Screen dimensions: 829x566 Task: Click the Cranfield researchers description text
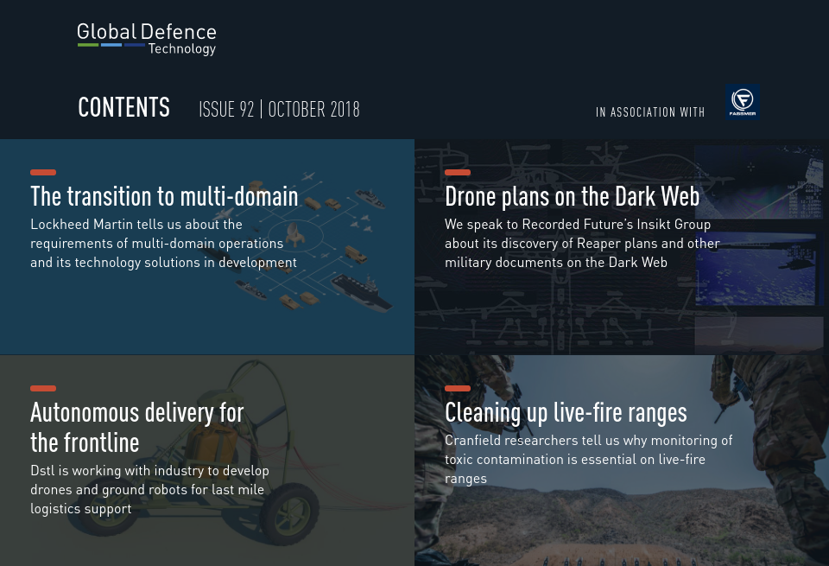click(588, 459)
